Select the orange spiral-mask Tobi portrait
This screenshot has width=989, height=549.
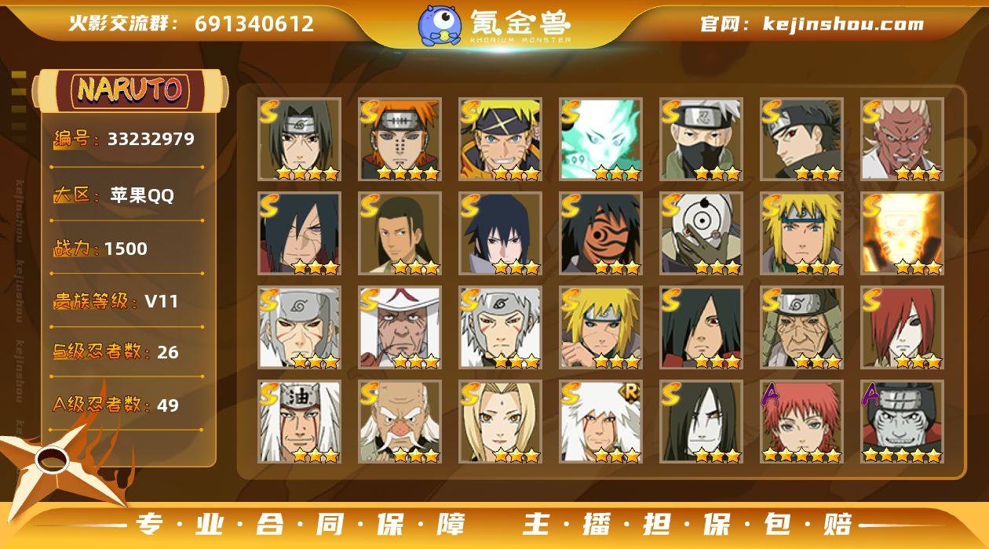[601, 234]
